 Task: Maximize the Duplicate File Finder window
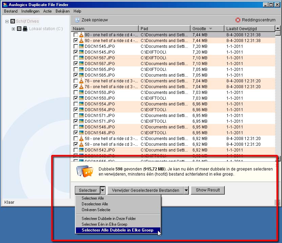[271, 5]
